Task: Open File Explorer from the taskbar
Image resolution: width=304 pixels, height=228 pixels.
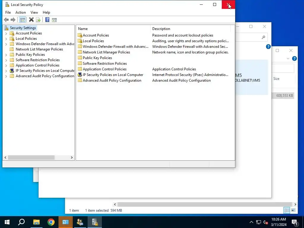Action: click(36, 222)
